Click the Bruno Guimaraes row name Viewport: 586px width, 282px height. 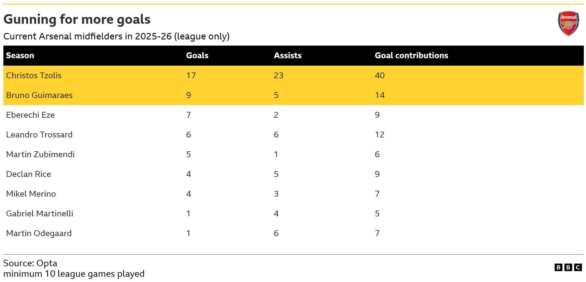(x=39, y=95)
